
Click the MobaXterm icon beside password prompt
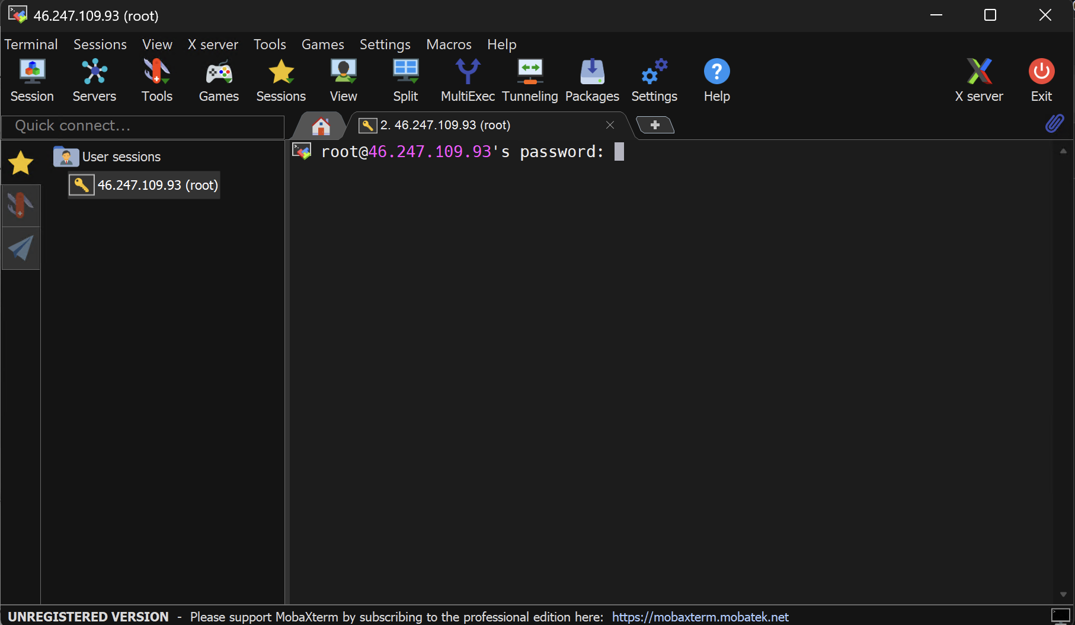tap(302, 151)
